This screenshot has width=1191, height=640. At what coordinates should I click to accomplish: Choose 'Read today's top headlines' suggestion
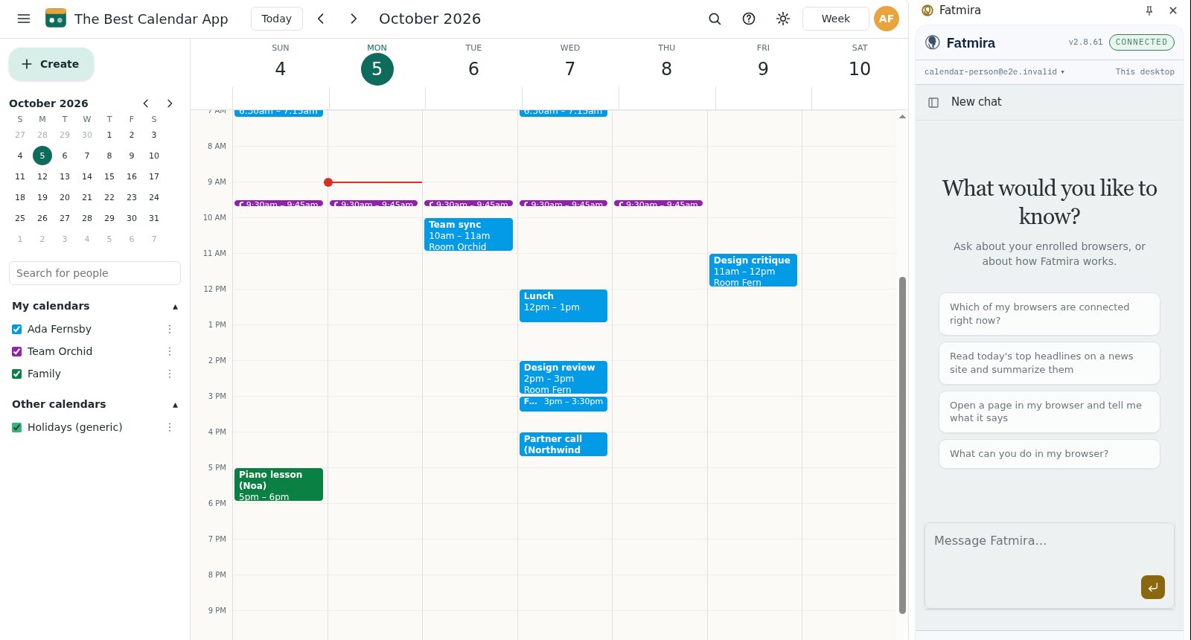[x=1049, y=363]
